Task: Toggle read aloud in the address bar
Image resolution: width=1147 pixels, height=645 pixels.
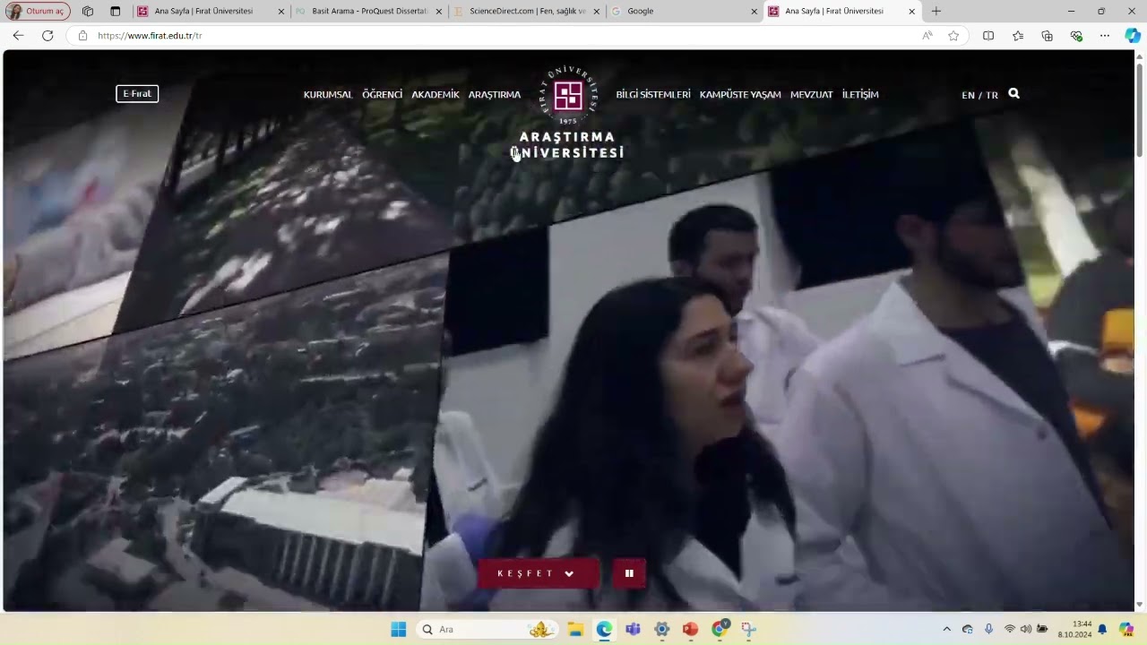Action: 927,36
